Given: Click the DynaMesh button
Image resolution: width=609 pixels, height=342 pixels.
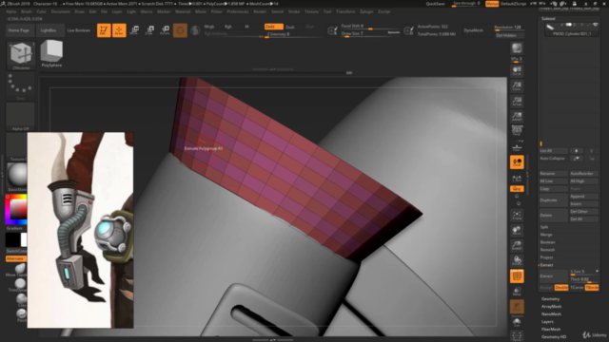Looking at the screenshot, I should point(474,30).
